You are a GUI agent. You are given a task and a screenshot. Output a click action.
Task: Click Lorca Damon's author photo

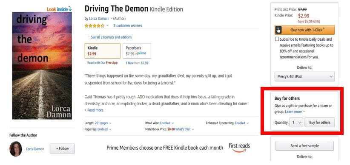pyautogui.click(x=16, y=149)
